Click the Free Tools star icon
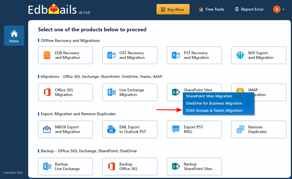This screenshot has height=179, width=292. [x=201, y=9]
